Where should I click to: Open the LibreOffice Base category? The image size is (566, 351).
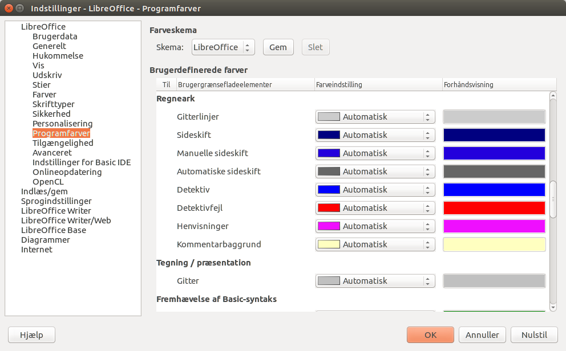coord(54,230)
